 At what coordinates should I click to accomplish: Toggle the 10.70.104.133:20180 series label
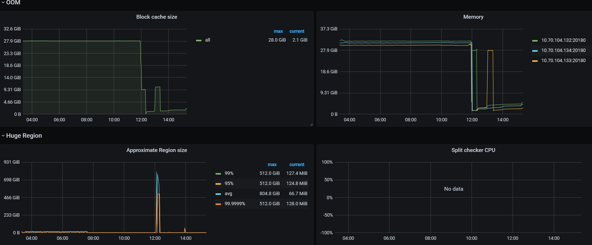tap(563, 61)
